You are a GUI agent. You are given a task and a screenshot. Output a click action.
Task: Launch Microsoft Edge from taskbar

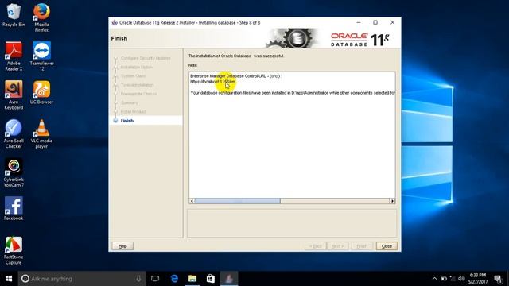[x=174, y=279]
